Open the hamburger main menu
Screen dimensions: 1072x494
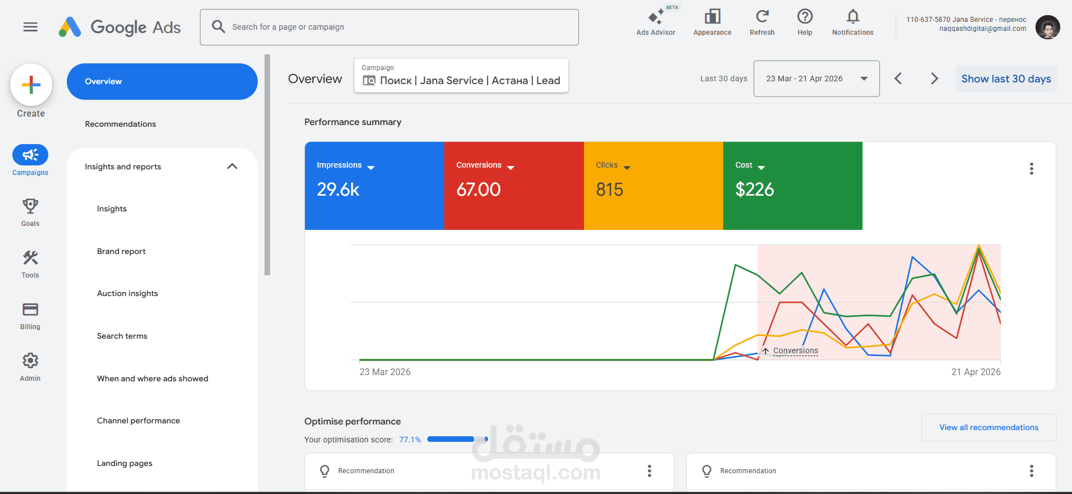click(x=30, y=27)
